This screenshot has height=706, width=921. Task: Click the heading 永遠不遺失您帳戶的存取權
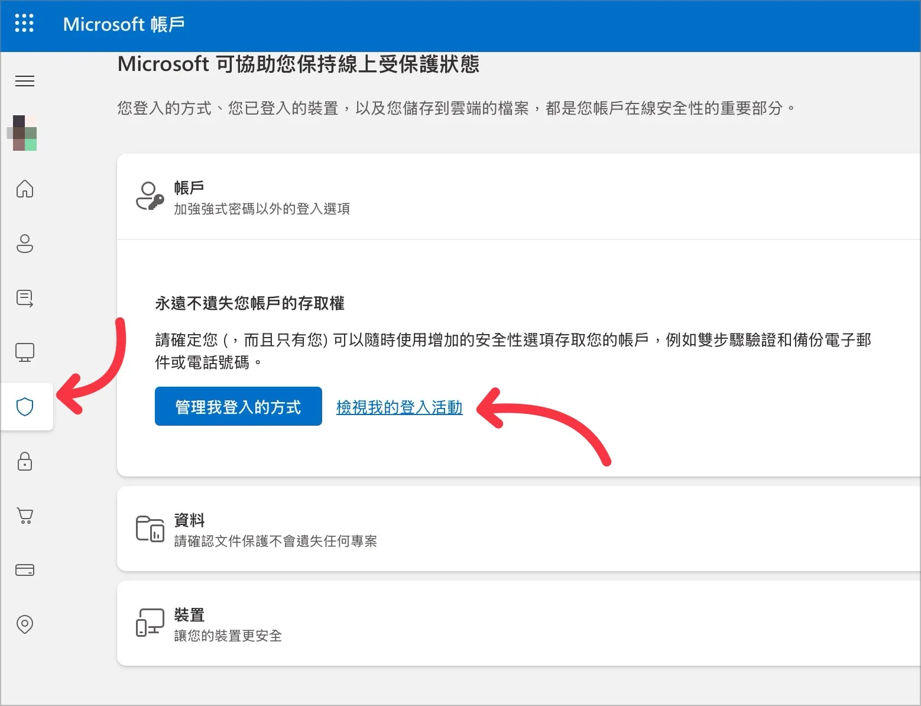249,303
